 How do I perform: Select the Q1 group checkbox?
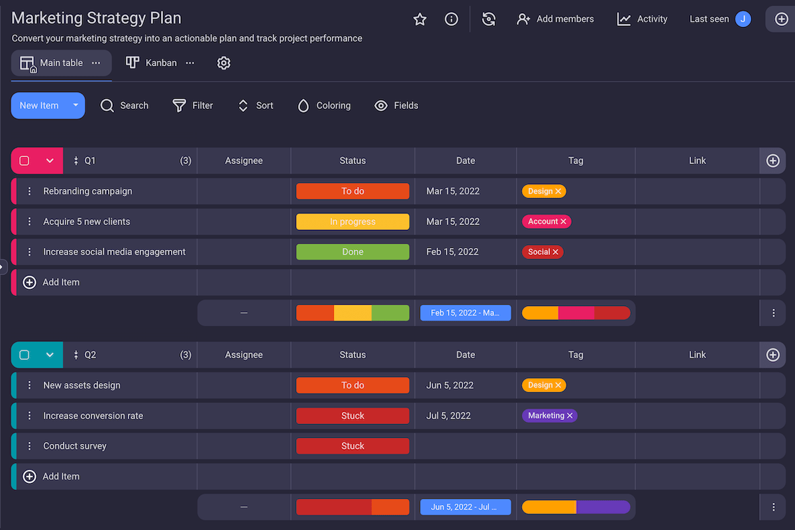(x=25, y=160)
